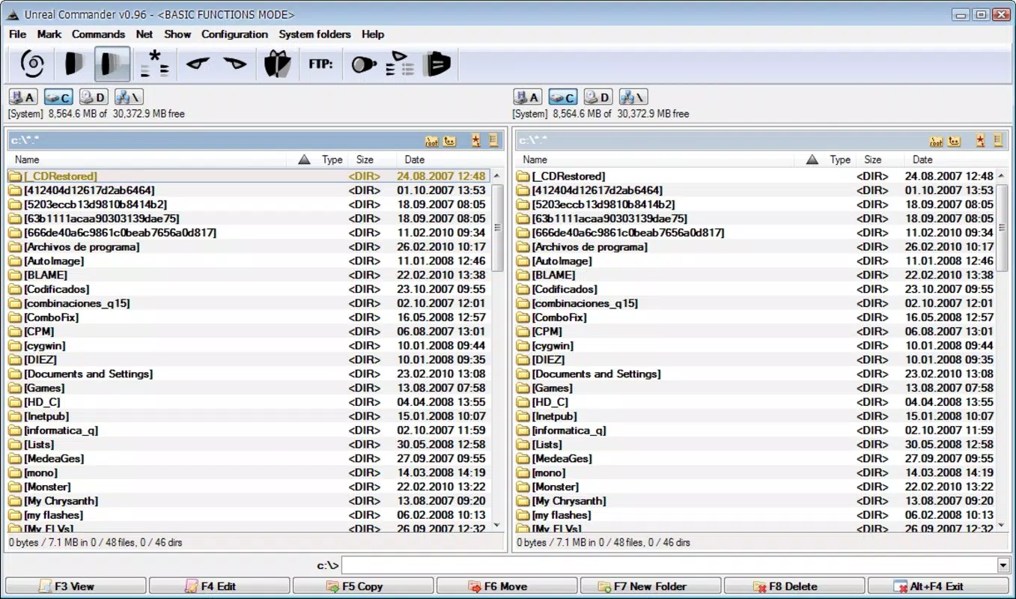
Task: Open the Commands menu
Action: [x=98, y=34]
